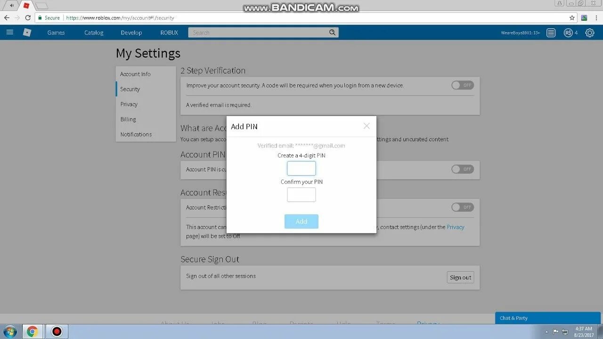Click the WeareBoys8901 username
The height and width of the screenshot is (339, 603).
520,33
